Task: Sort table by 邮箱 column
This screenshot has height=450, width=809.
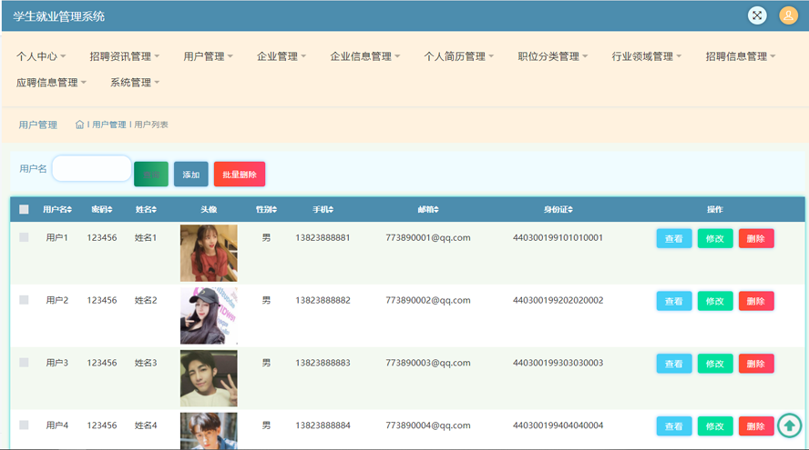Action: pyautogui.click(x=428, y=210)
